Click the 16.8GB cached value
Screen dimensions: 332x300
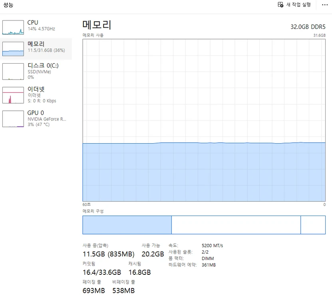coord(140,272)
